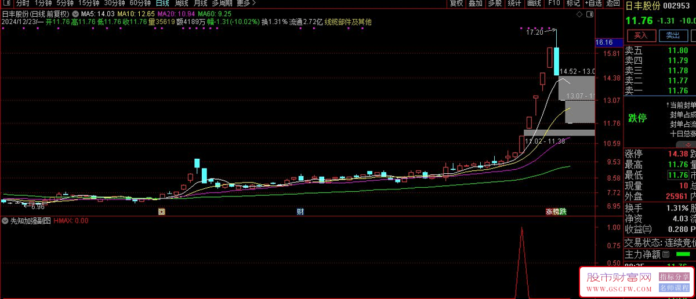Click the 卖一 price 11.76
The height and width of the screenshot is (299, 696).
tap(677, 91)
